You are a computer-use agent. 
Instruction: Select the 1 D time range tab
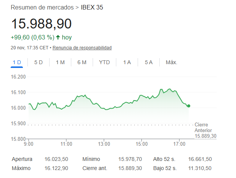coord(17,62)
